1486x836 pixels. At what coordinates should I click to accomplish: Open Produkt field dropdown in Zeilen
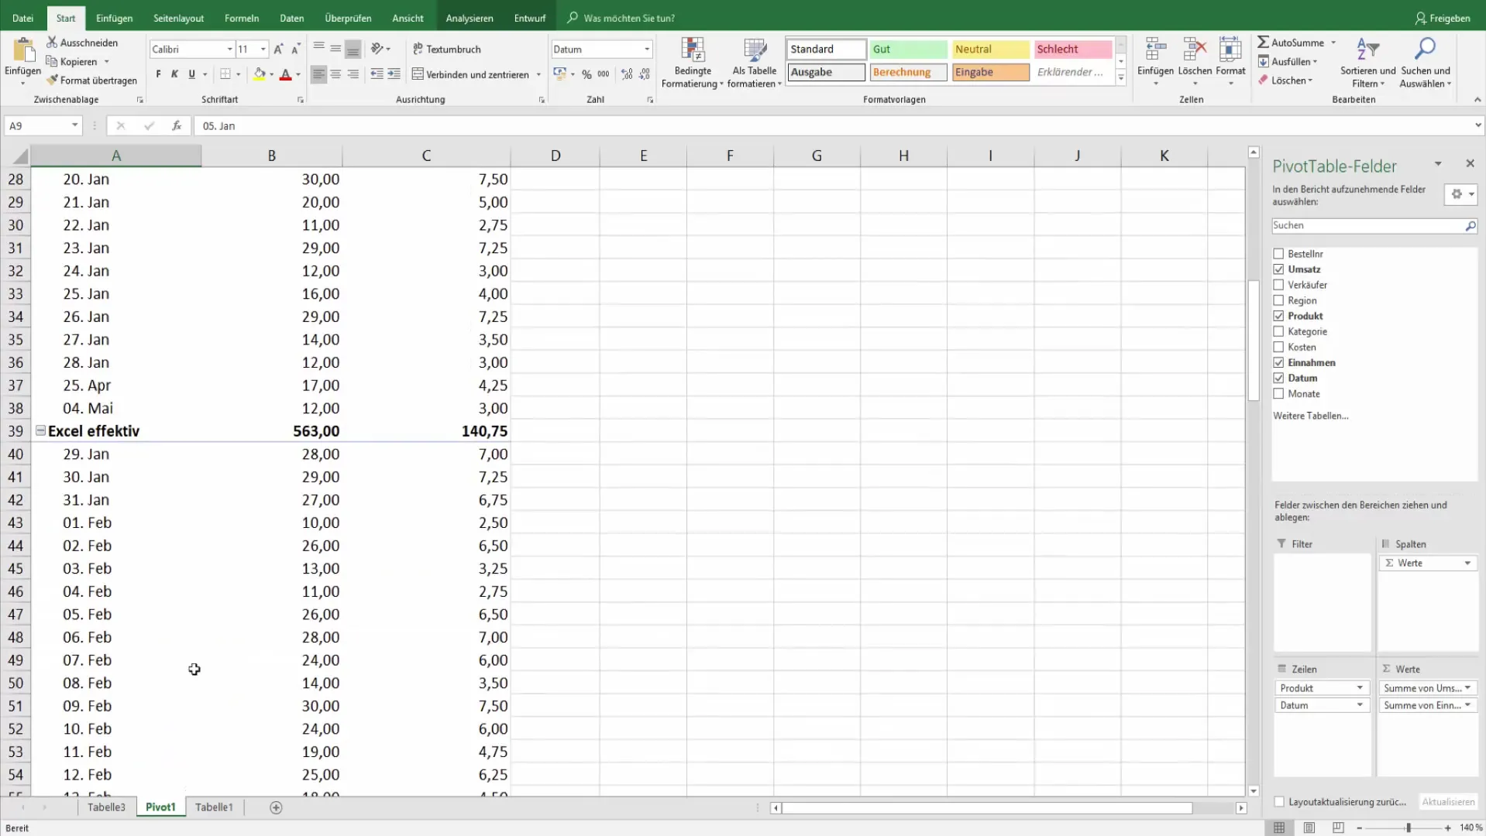tap(1360, 687)
